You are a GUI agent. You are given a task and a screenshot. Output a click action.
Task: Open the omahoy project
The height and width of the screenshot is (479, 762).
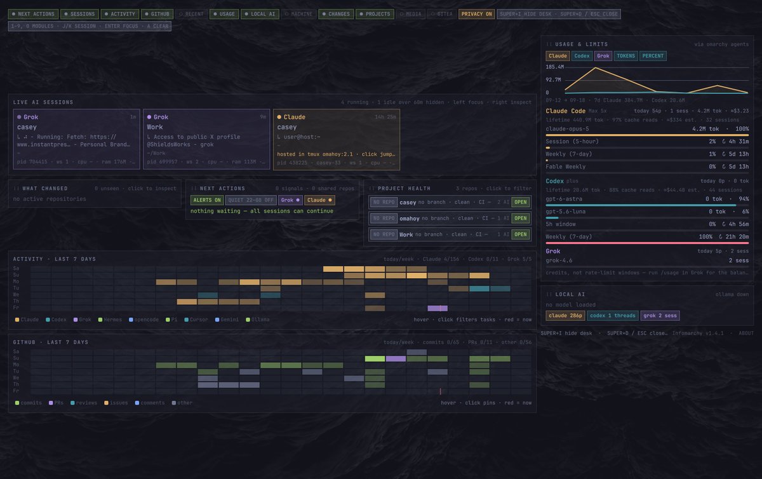tap(521, 219)
